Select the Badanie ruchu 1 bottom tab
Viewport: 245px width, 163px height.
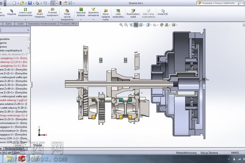(x=15, y=149)
